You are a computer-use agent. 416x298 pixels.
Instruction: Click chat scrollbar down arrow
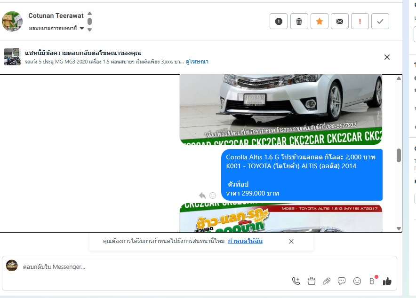coord(399,228)
